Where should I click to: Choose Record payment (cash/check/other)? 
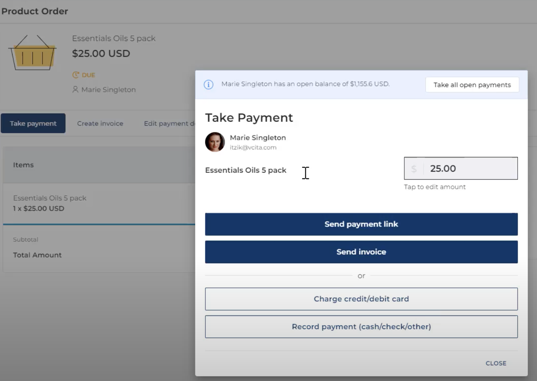[x=361, y=327]
